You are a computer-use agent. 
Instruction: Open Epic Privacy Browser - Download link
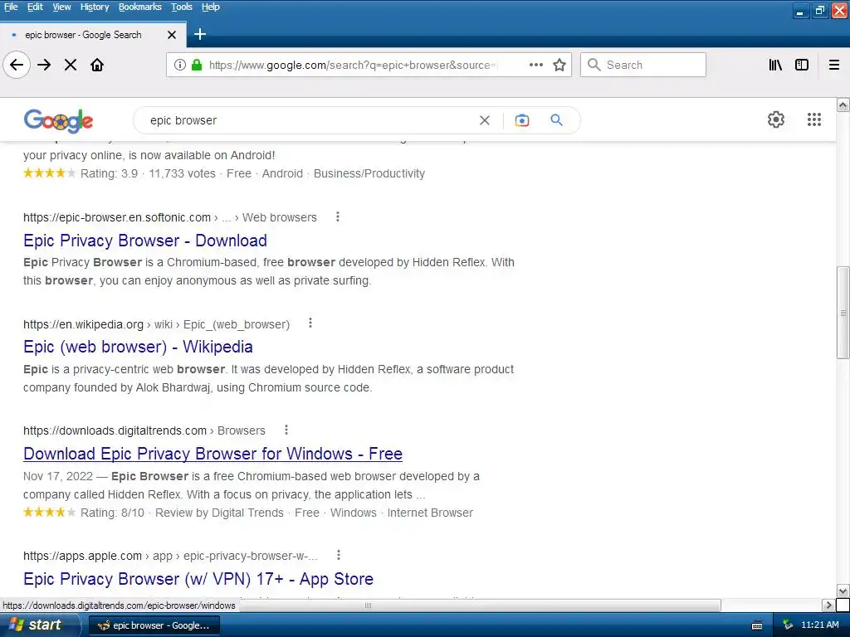[x=145, y=241]
